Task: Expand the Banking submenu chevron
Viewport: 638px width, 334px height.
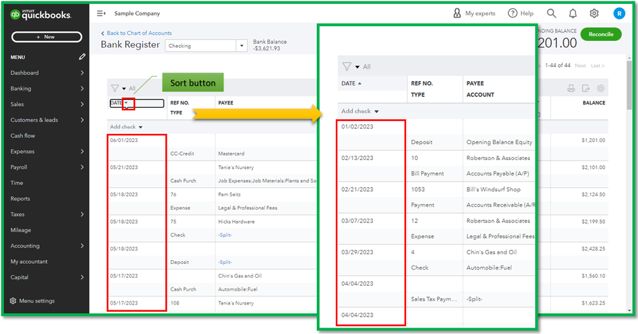Action: click(82, 89)
